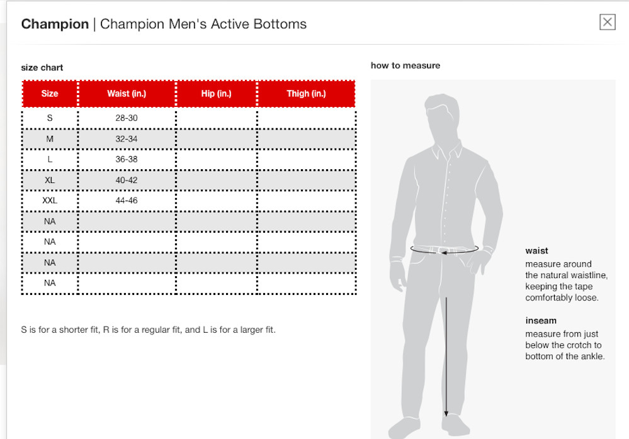This screenshot has height=439, width=629.
Task: Close the size chart dialog
Action: click(607, 23)
